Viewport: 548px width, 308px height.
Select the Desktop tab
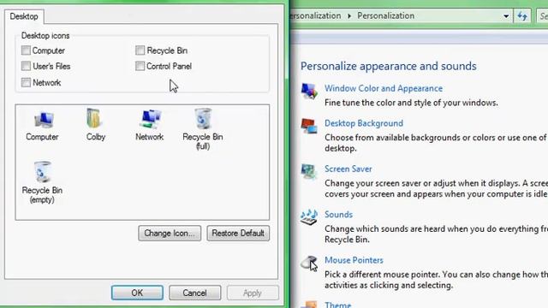(x=24, y=16)
